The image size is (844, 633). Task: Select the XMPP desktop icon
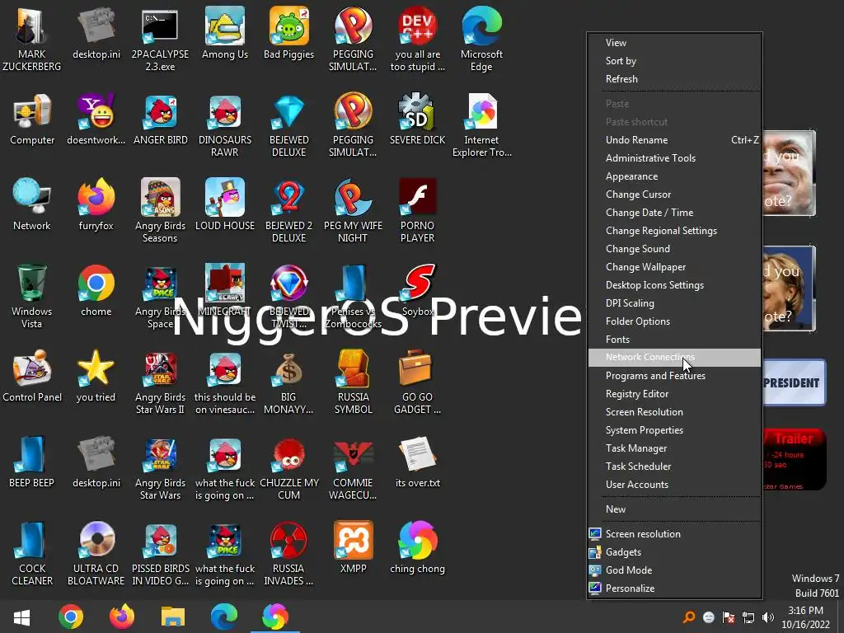[x=353, y=547]
